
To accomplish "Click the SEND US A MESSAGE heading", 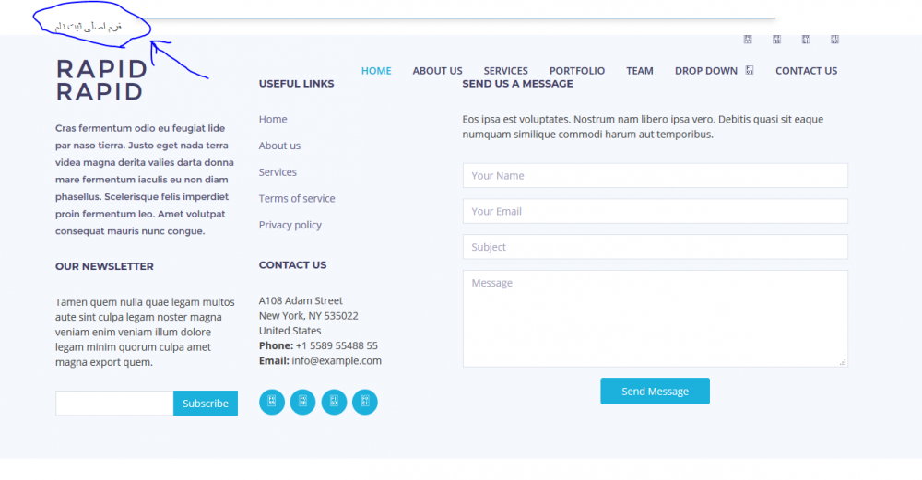I will pyautogui.click(x=517, y=84).
